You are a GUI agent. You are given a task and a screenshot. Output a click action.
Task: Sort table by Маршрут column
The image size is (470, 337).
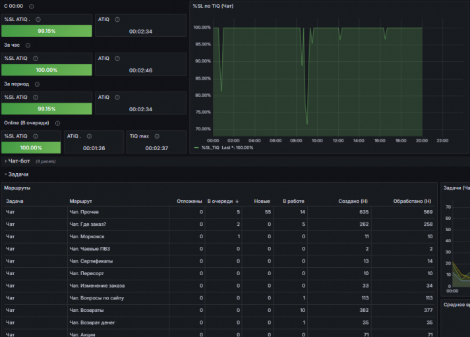coord(80,201)
